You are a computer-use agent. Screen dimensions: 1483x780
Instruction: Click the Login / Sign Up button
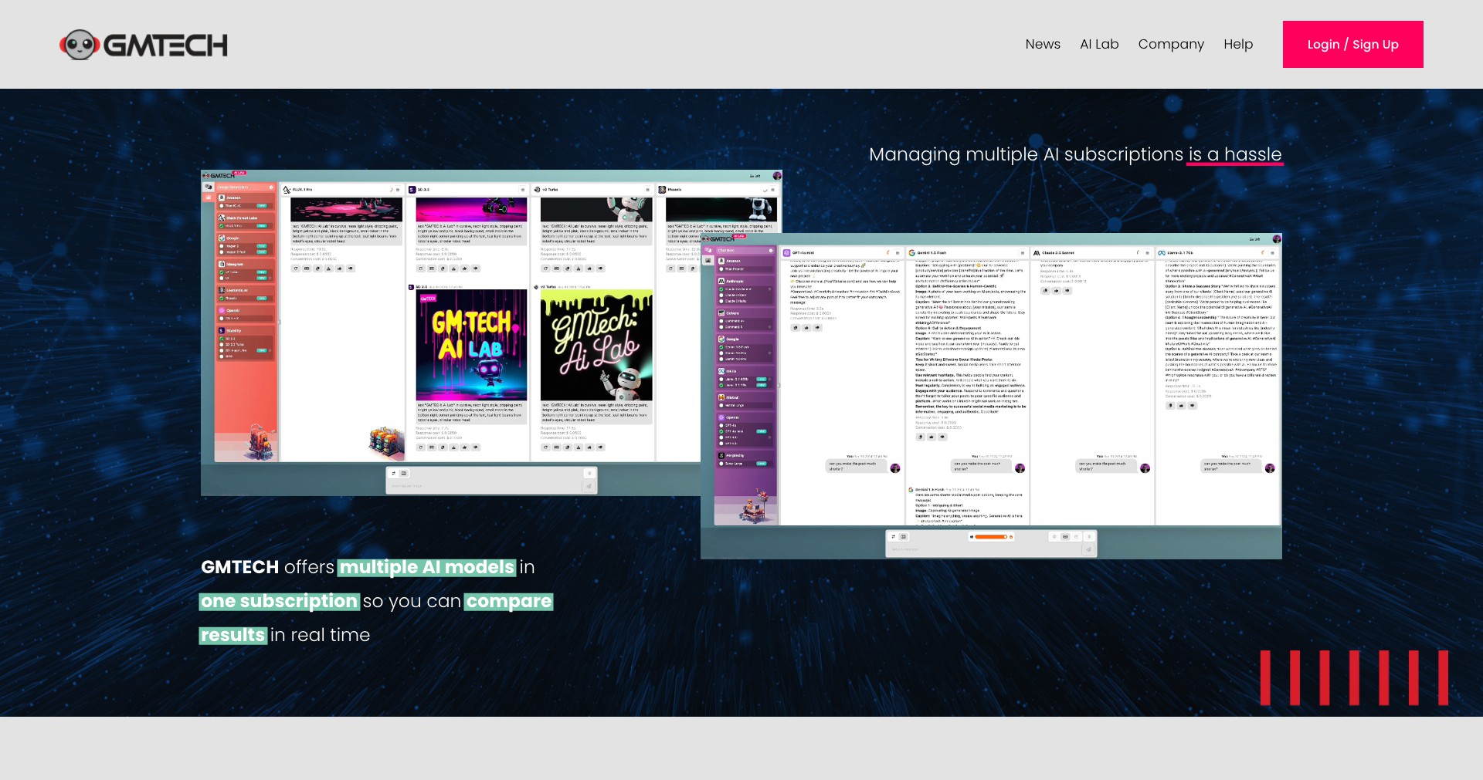[1352, 44]
